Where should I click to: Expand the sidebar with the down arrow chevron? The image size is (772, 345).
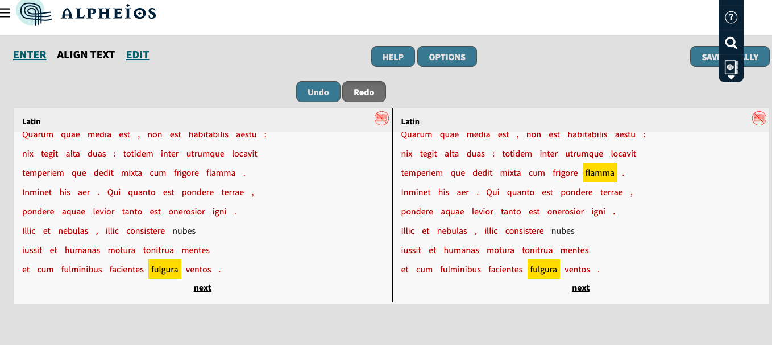tap(731, 78)
